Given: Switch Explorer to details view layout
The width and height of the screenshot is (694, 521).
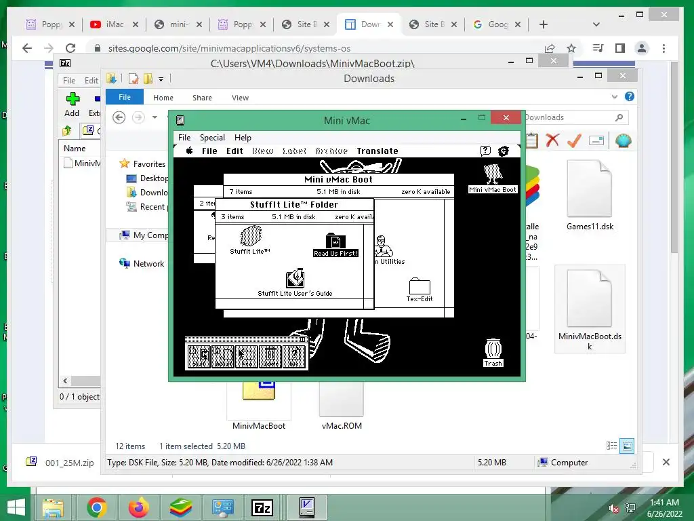Looking at the screenshot, I should pyautogui.click(x=612, y=446).
